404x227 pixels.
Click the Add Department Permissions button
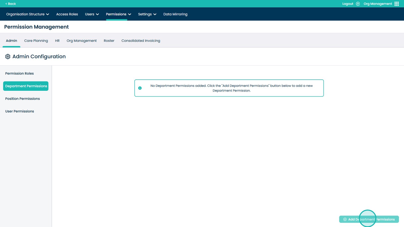[369, 219]
